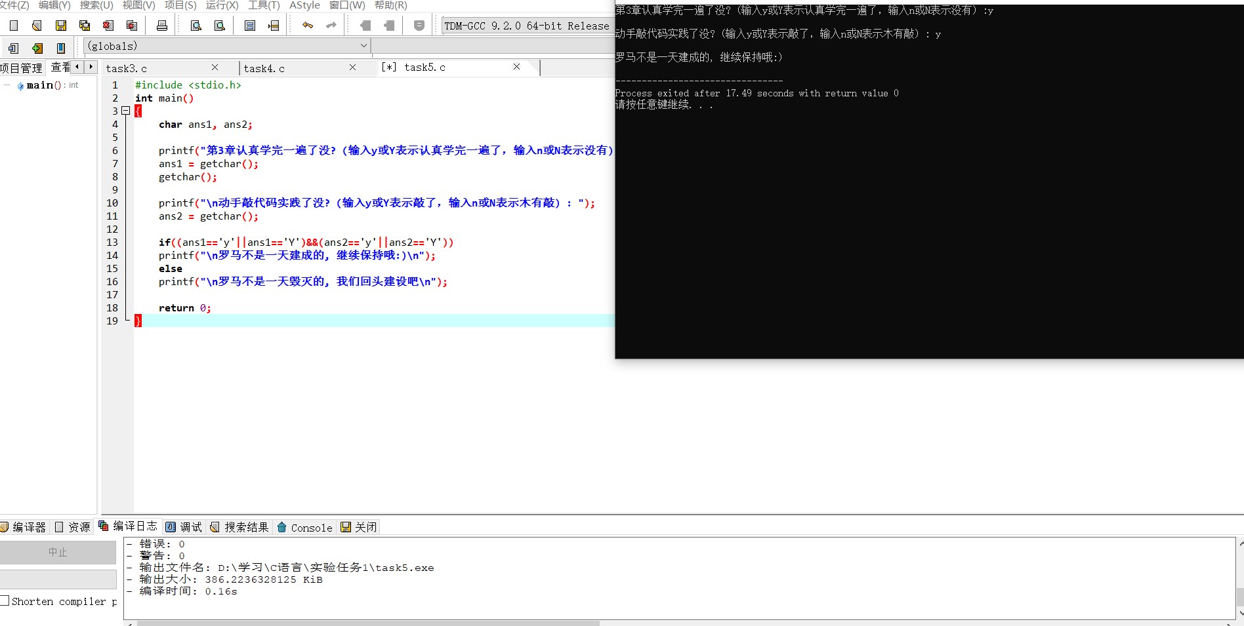This screenshot has height=626, width=1244.
Task: Open the 搜索(U) menu
Action: (96, 5)
